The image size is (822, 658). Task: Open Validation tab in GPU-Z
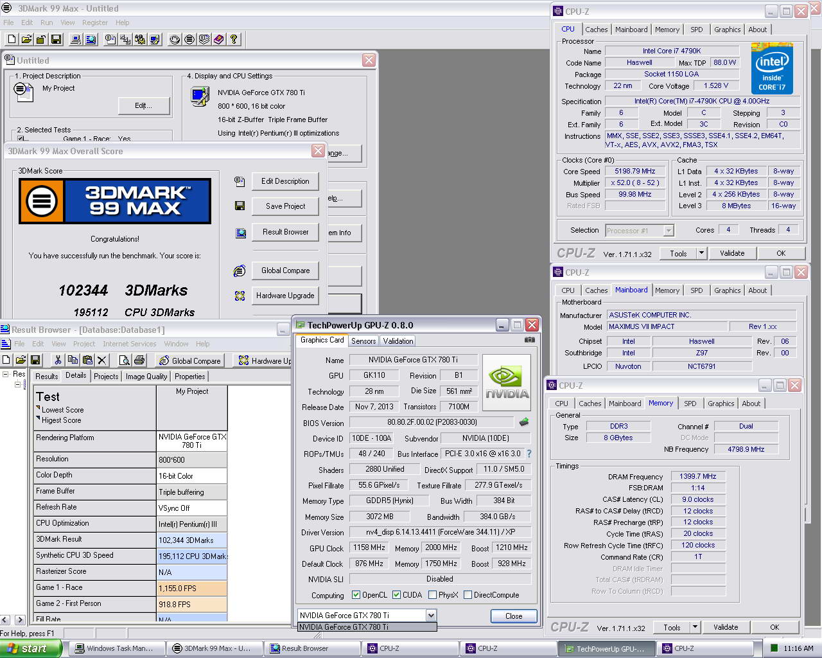pos(398,341)
